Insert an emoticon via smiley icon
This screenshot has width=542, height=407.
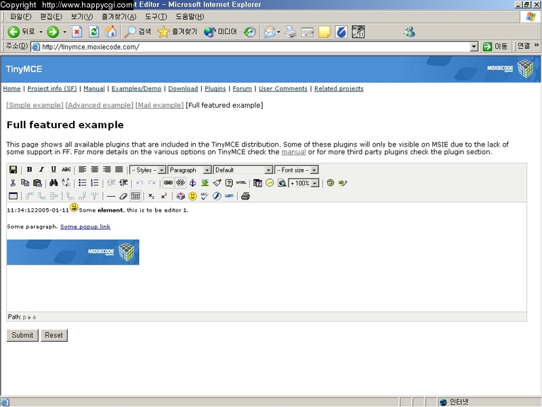[192, 196]
